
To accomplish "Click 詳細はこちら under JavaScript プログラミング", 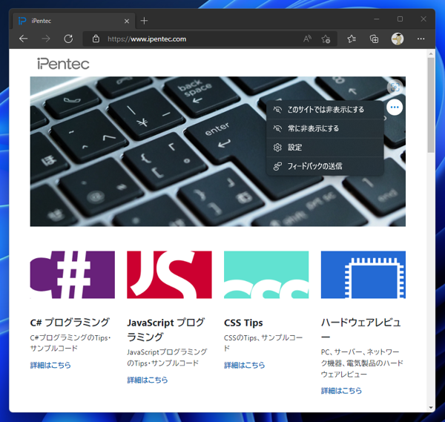I will [x=148, y=380].
